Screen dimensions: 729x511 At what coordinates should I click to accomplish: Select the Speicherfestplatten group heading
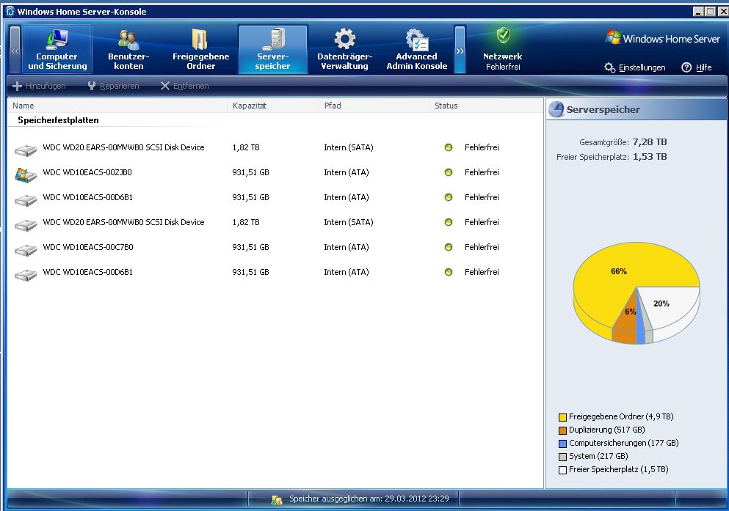(x=58, y=120)
